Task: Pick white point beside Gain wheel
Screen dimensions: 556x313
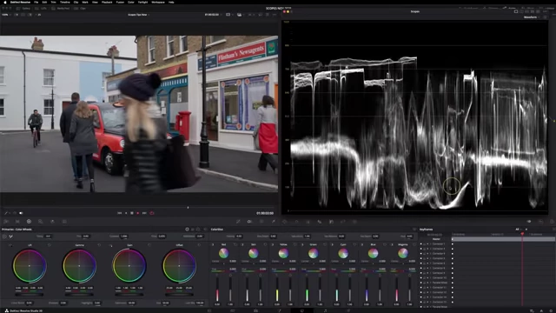Action: (110, 245)
